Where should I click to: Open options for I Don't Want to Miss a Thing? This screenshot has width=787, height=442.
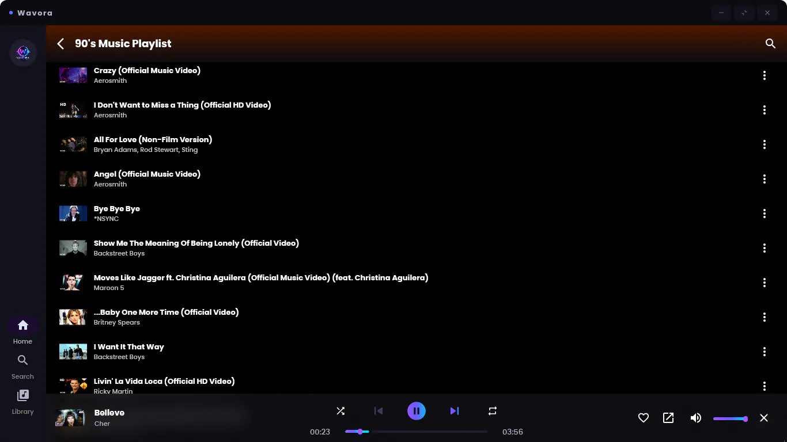pos(765,110)
